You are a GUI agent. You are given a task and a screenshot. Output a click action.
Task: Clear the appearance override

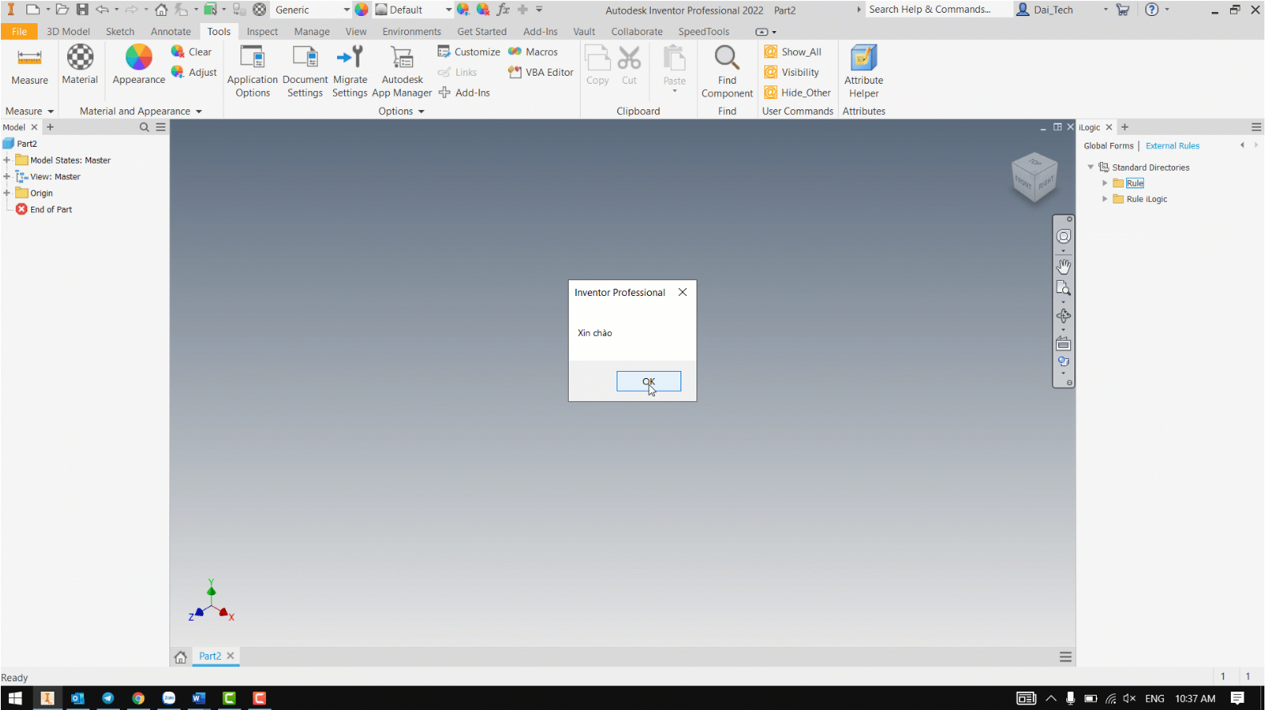(x=192, y=52)
